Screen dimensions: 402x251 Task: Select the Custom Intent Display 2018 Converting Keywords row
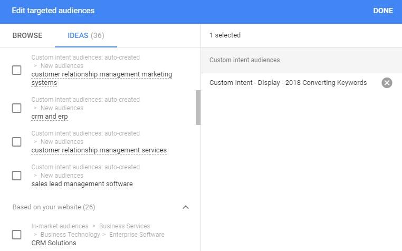288,83
